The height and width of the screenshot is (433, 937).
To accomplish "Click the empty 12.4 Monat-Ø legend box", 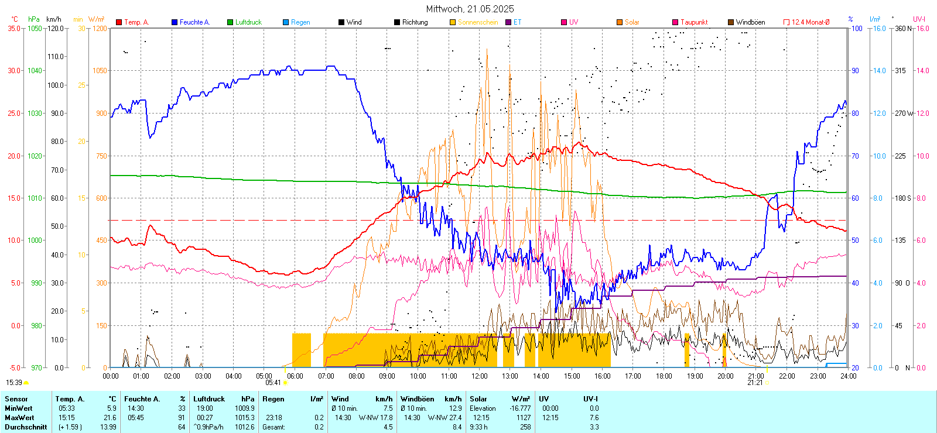I will pyautogui.click(x=786, y=22).
